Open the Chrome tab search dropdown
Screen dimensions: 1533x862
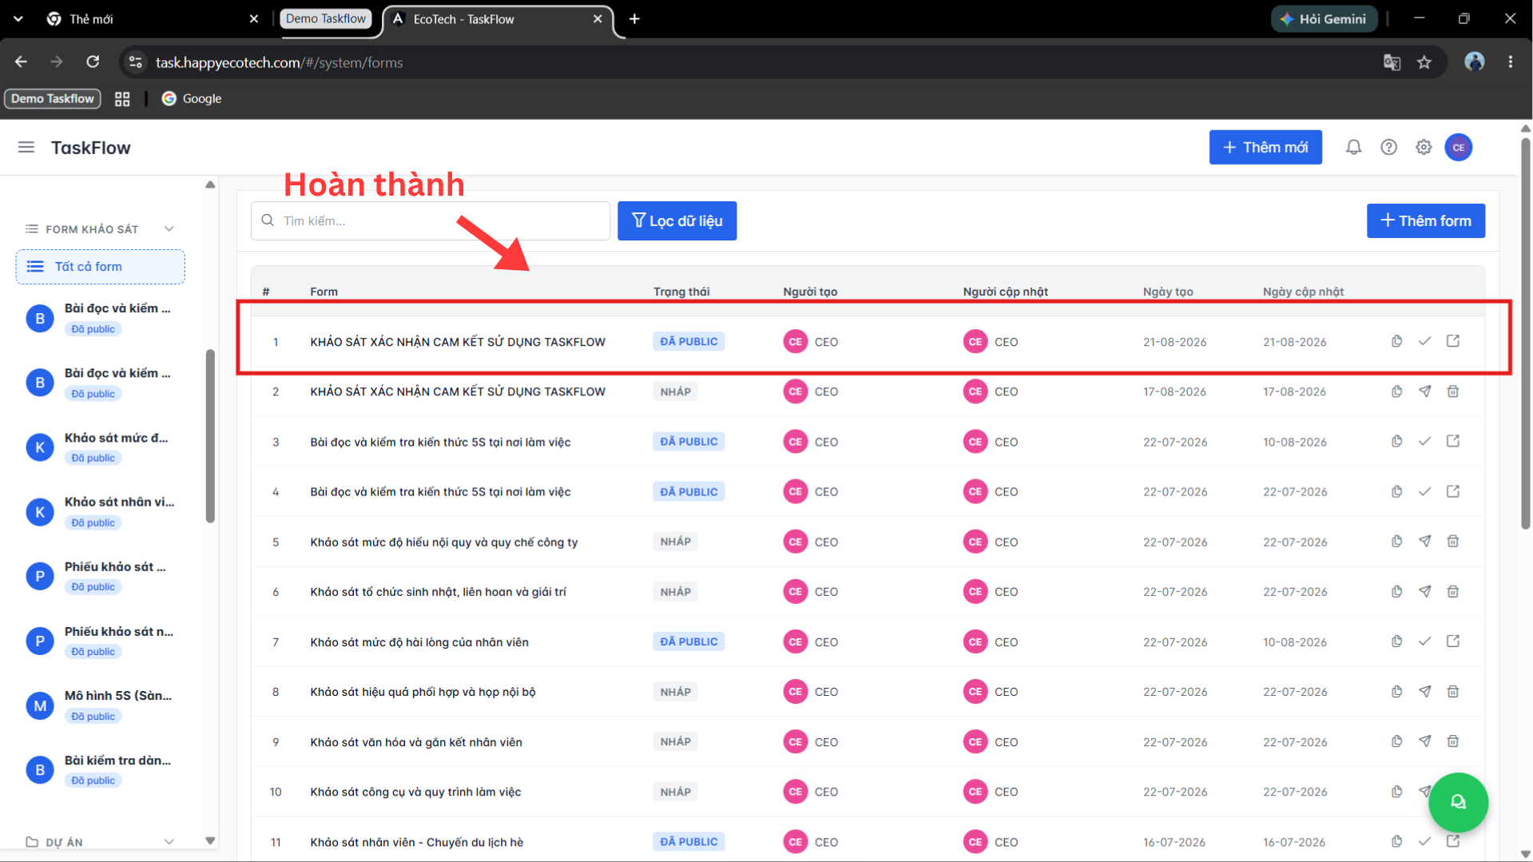[x=18, y=18]
